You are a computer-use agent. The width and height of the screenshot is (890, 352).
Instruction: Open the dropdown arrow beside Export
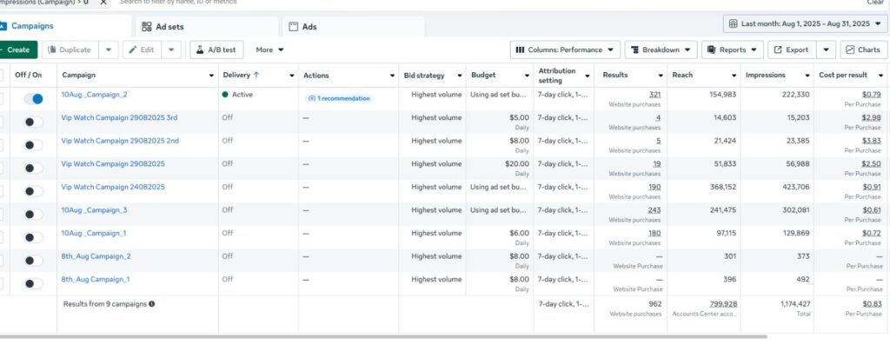(826, 50)
